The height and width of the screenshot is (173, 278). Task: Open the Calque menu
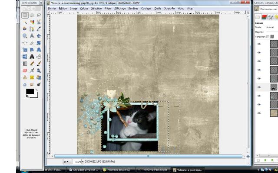coord(84,8)
